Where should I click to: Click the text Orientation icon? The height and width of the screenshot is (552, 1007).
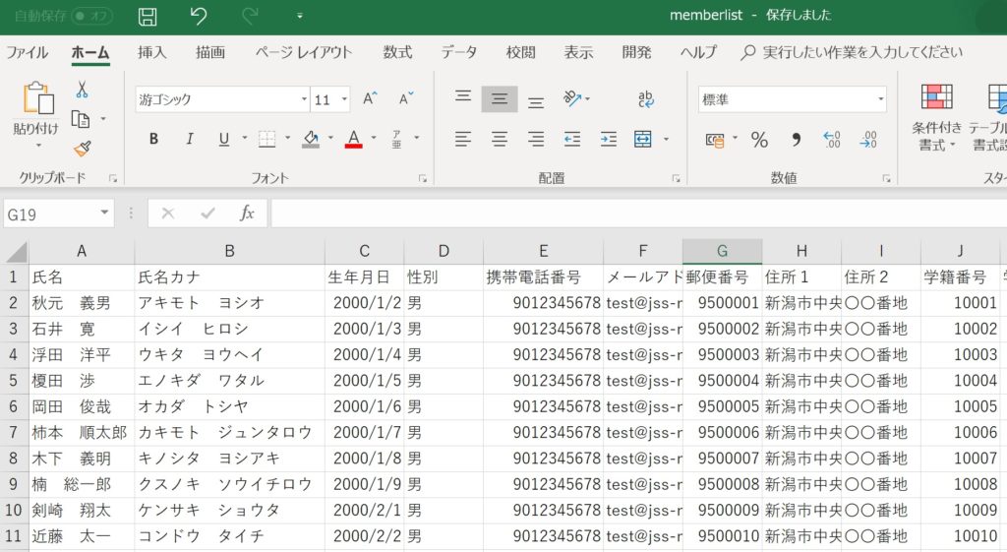[571, 98]
